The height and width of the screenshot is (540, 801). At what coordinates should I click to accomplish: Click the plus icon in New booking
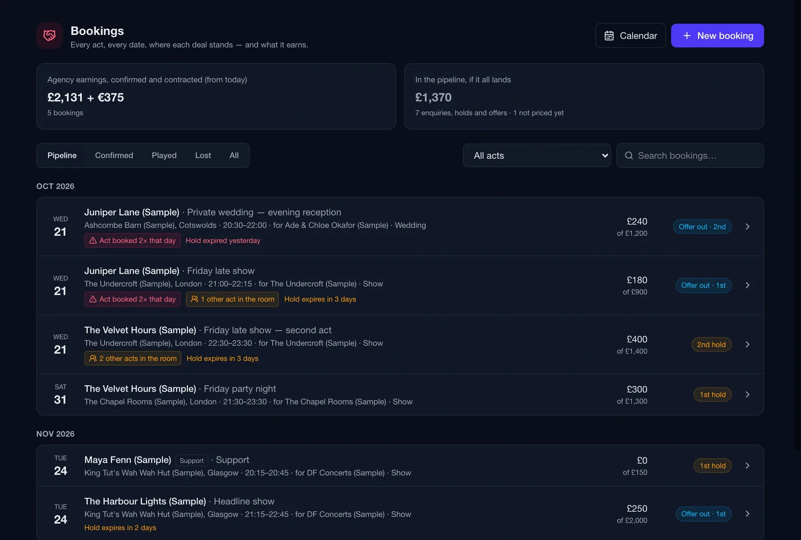(x=687, y=36)
